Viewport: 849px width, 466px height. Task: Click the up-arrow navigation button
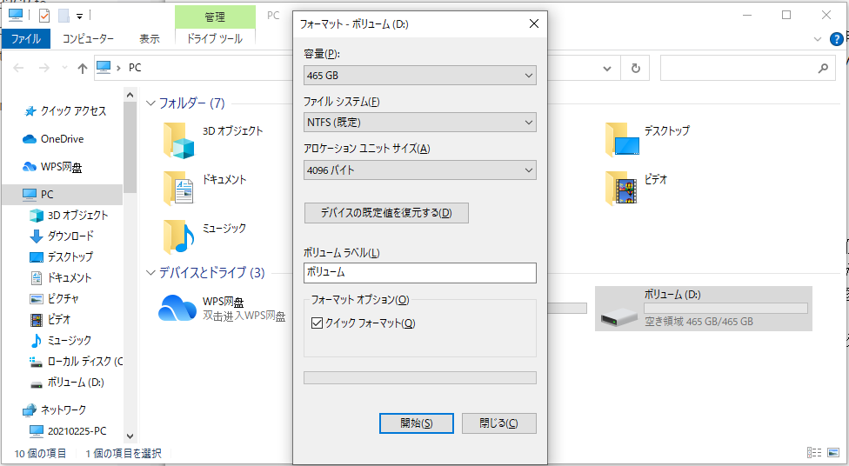coord(83,68)
